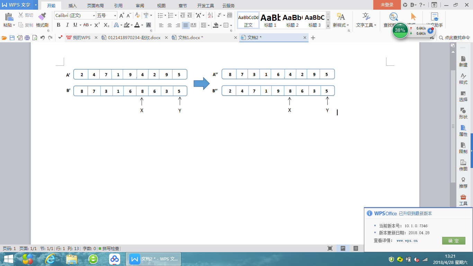Click the sort A-Z icon

click(210, 15)
